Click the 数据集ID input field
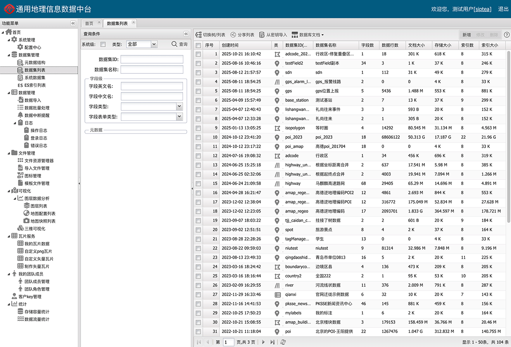The width and height of the screenshot is (511, 347). 152,59
